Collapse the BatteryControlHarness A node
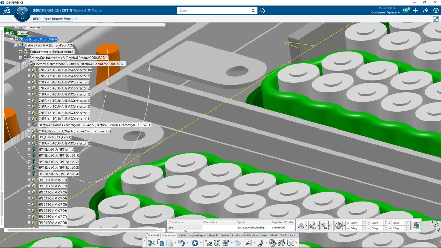441x248 pixels. point(20,58)
